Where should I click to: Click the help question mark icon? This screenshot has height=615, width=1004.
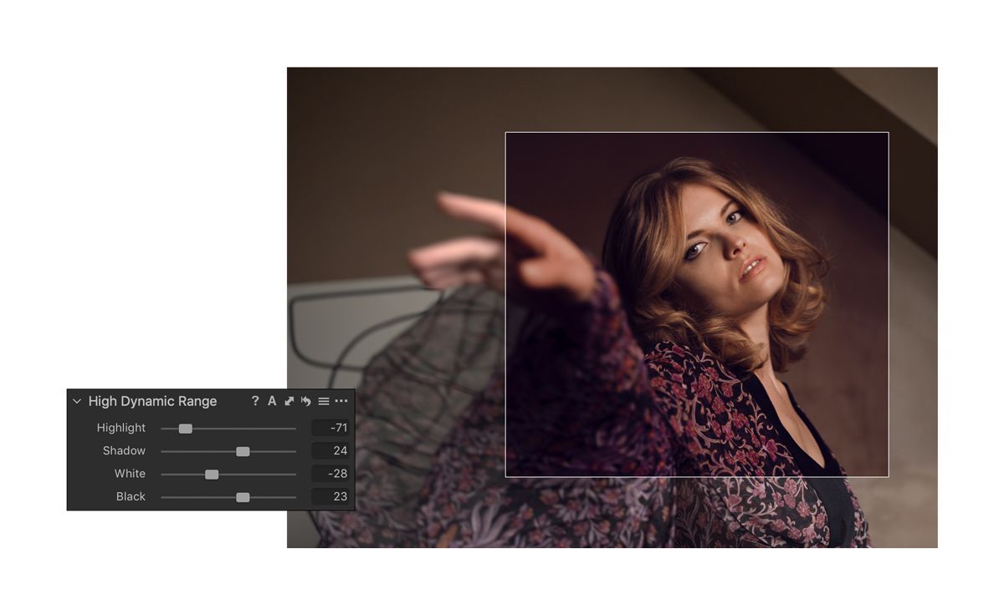(255, 401)
